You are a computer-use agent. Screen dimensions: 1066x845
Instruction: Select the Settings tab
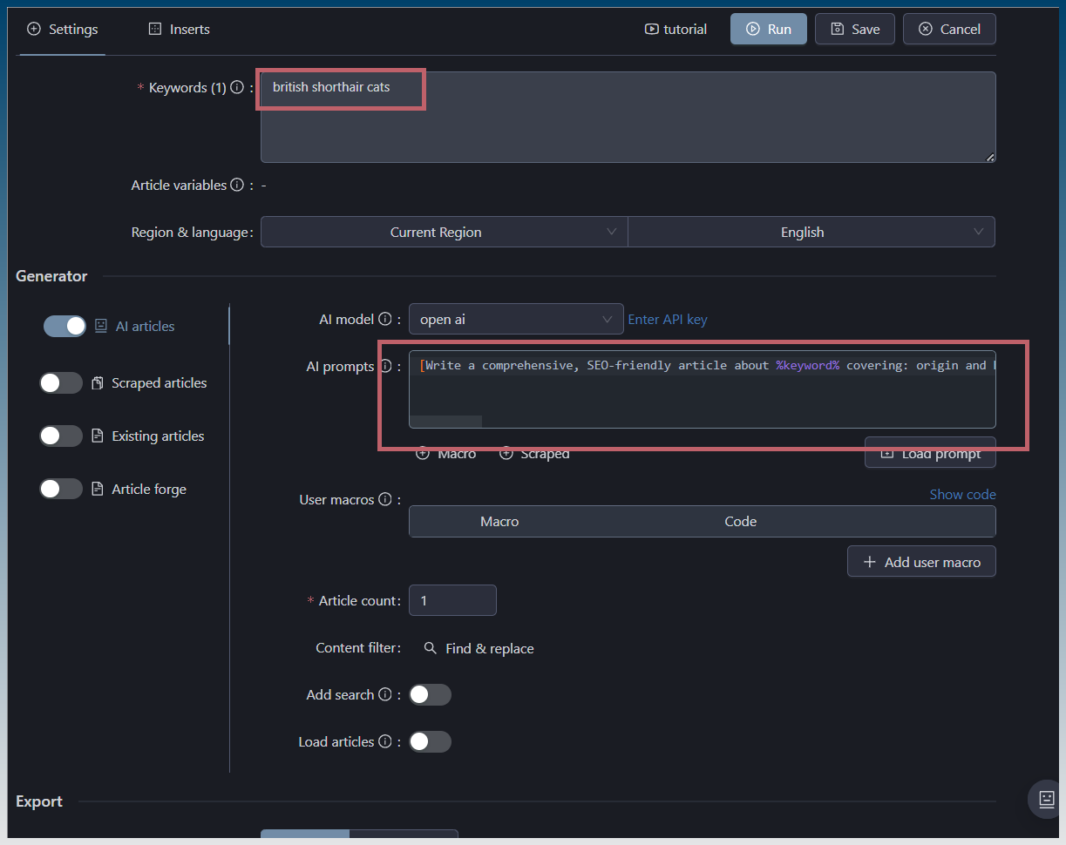63,30
